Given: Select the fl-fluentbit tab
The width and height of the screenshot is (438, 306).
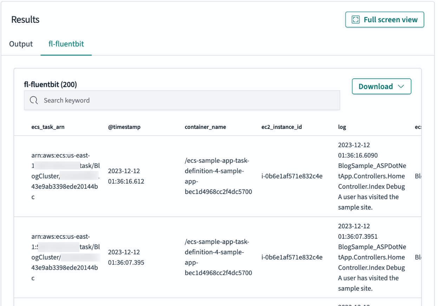Looking at the screenshot, I should 66,44.
